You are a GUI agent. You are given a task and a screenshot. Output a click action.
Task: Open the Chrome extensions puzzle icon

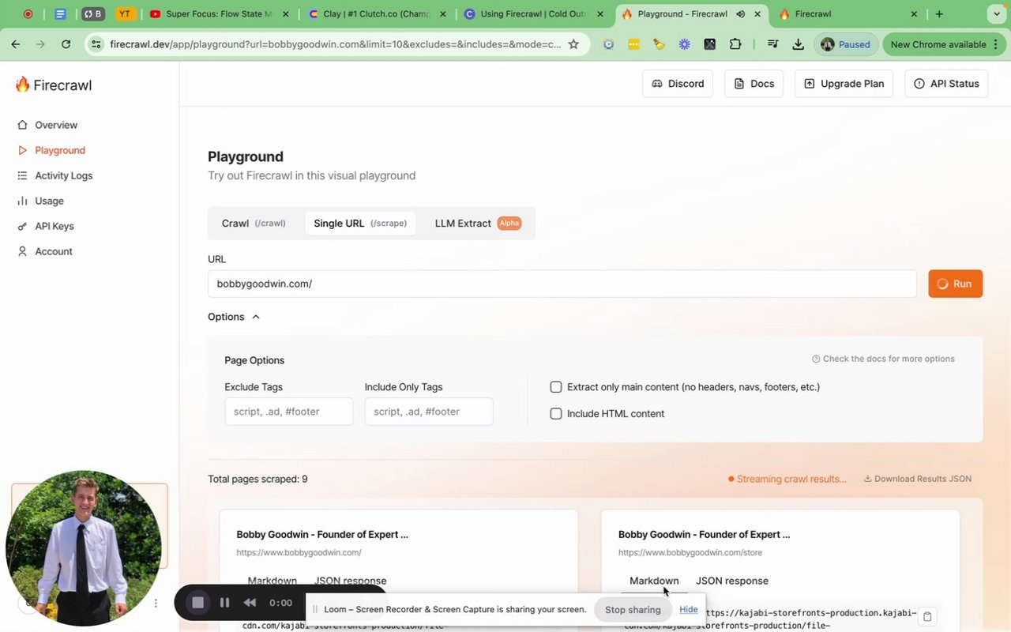click(x=735, y=44)
